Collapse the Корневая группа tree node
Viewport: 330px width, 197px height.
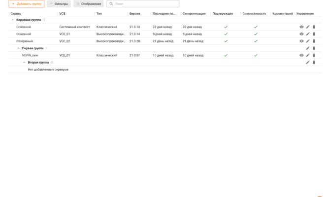(x=13, y=20)
